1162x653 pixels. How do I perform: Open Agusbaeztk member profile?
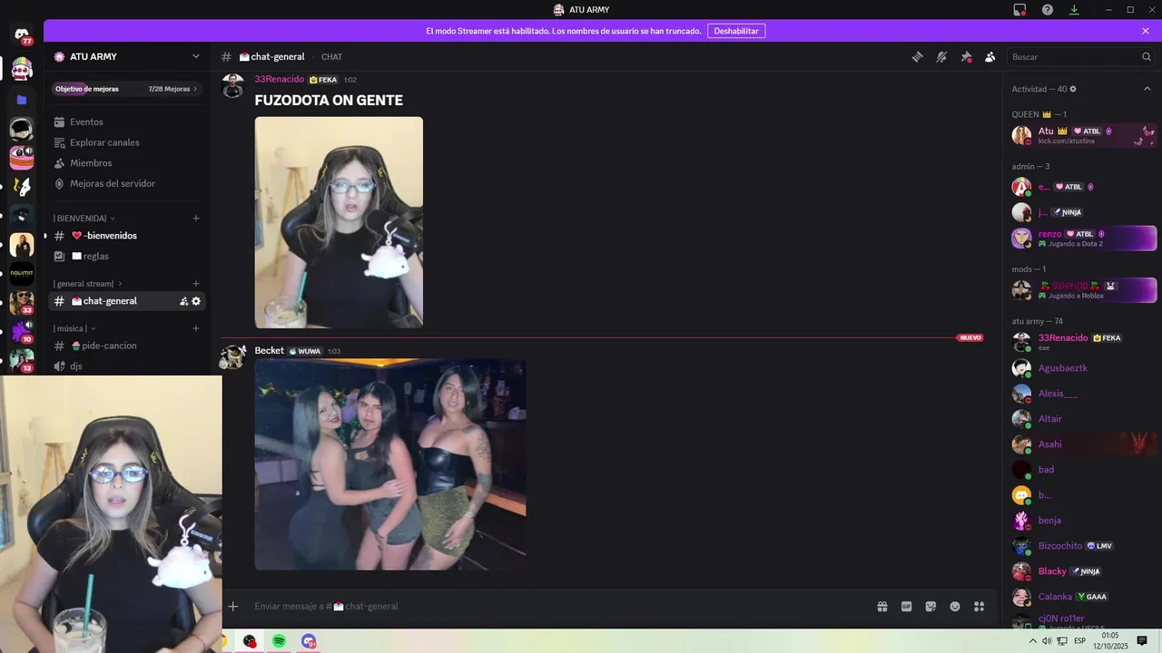click(1083, 368)
